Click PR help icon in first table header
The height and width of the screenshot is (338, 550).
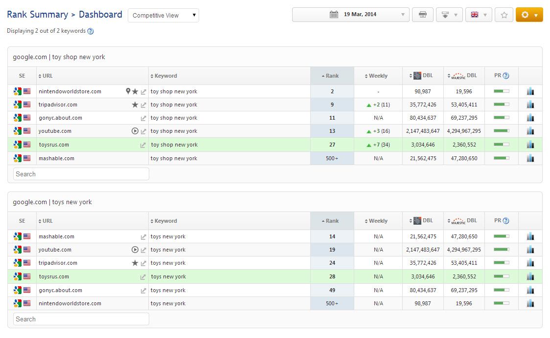(x=506, y=76)
